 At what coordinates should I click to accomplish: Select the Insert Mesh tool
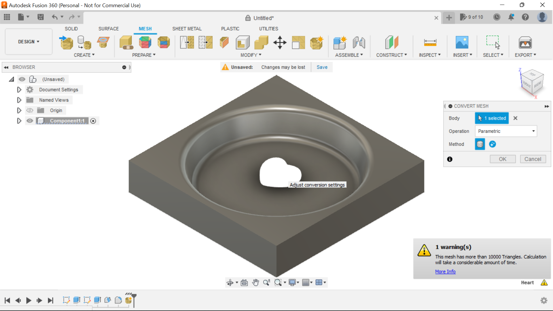(x=66, y=43)
